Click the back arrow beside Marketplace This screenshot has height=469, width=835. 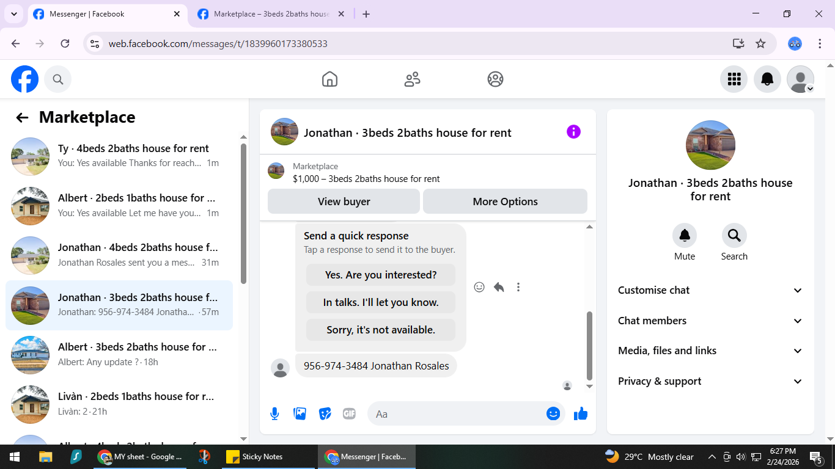(23, 118)
